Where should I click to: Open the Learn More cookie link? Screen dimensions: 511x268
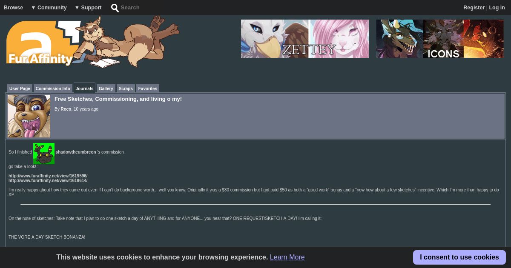(x=287, y=257)
